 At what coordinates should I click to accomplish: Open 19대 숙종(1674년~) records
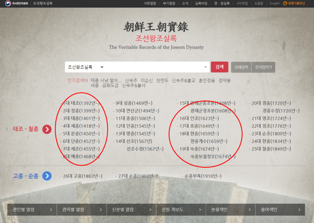[198, 149]
